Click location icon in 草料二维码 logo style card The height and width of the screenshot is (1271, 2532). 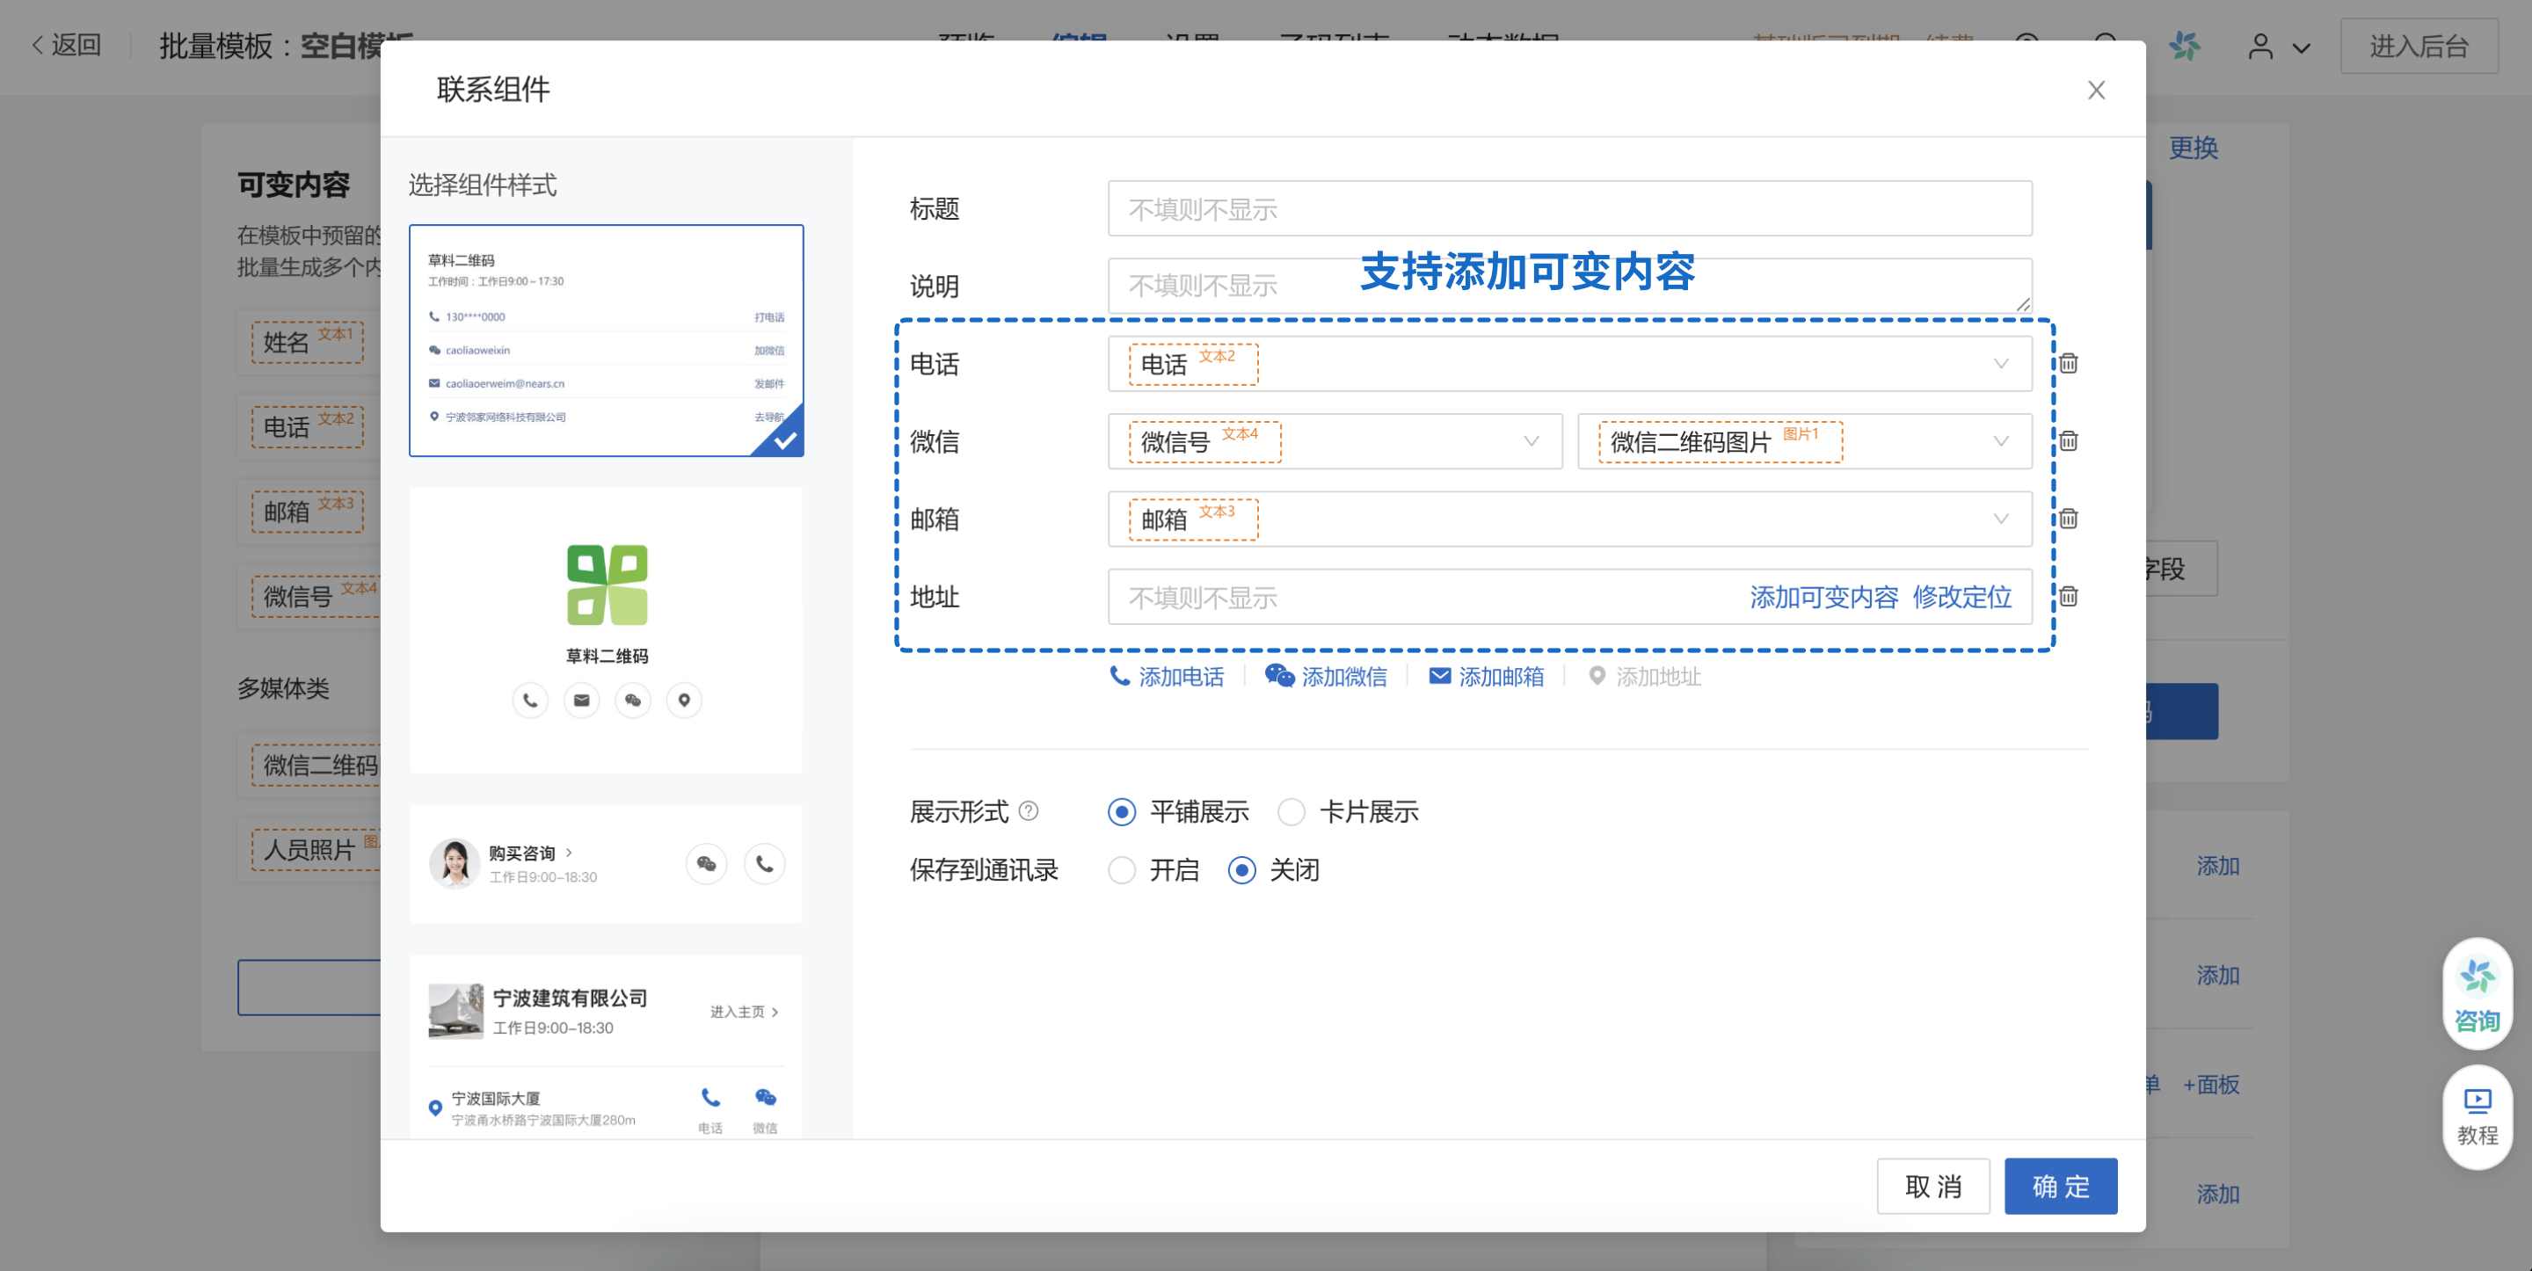click(x=684, y=701)
